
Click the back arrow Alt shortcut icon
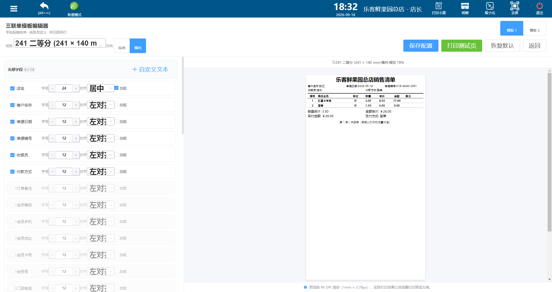(44, 8)
